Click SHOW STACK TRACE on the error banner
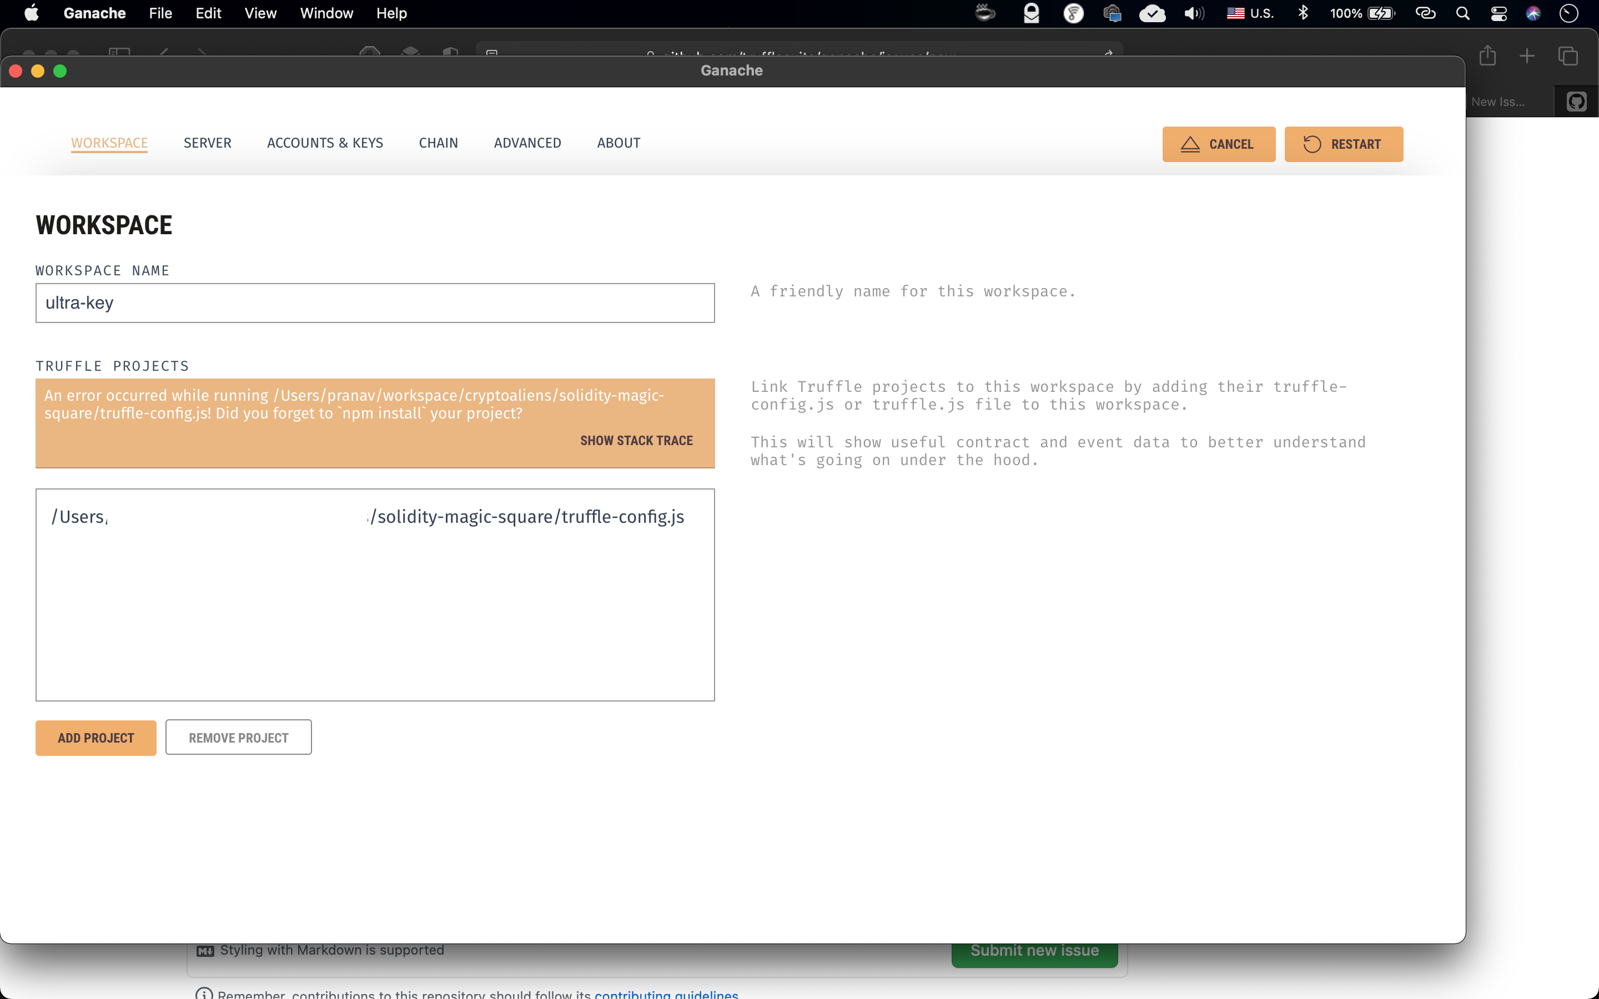Image resolution: width=1599 pixels, height=999 pixels. click(636, 440)
